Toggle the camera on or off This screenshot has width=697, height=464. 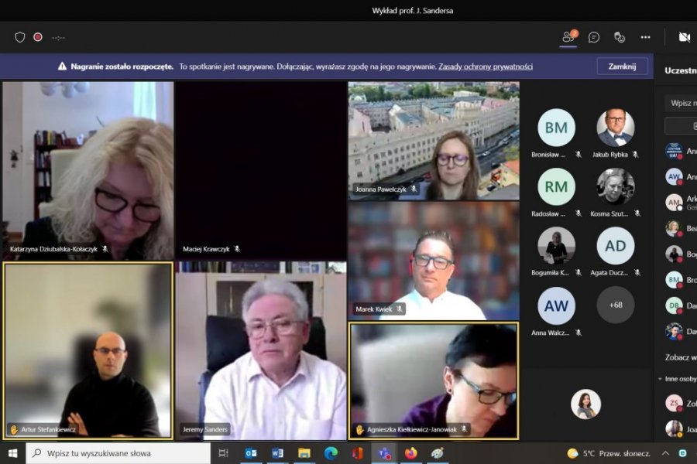(684, 37)
